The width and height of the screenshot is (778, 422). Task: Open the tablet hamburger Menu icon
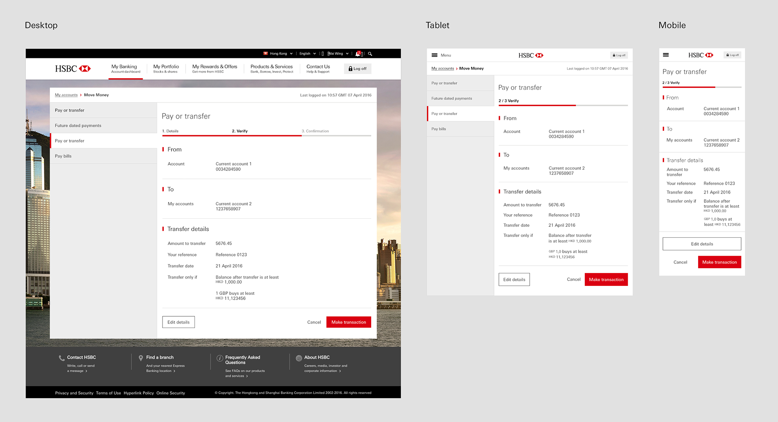tap(434, 55)
